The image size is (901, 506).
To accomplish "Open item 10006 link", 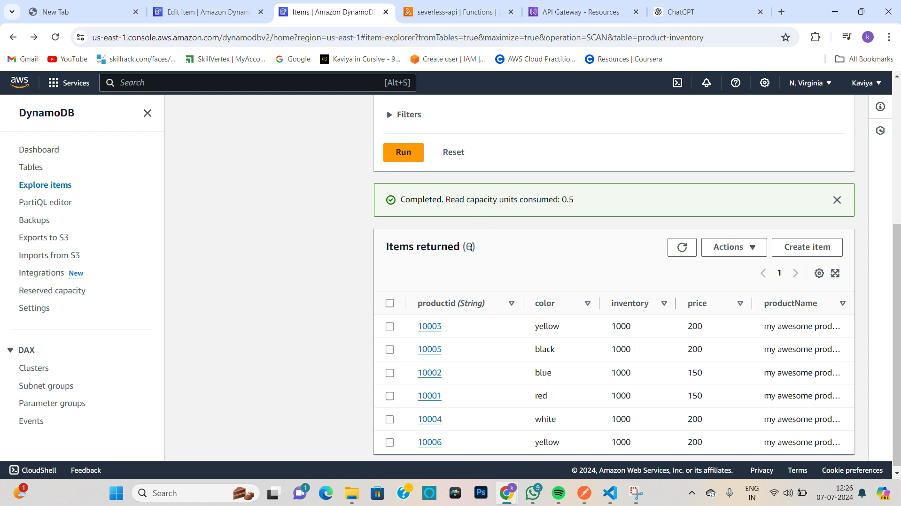I will pos(429,443).
